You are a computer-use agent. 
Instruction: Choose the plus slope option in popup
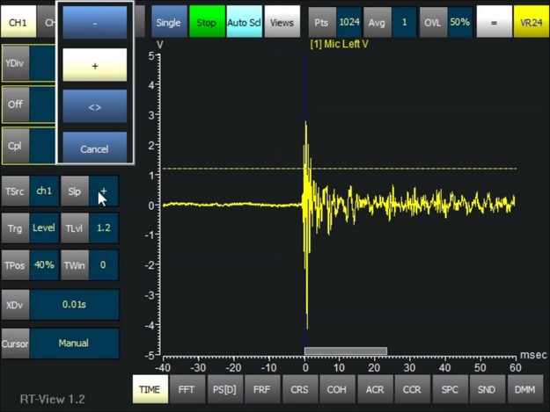[94, 64]
